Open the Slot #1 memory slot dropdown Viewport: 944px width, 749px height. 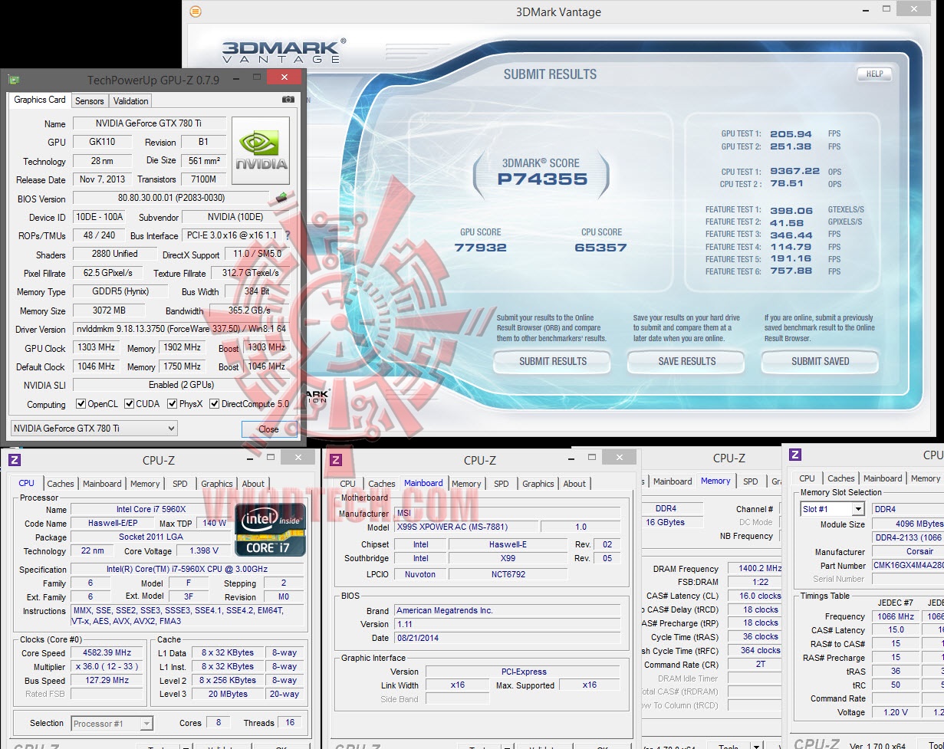(833, 509)
